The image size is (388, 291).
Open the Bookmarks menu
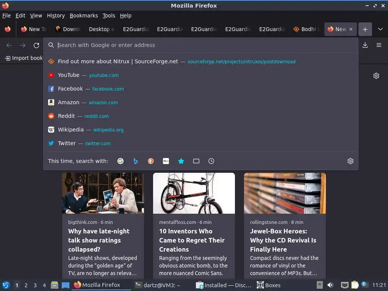click(x=84, y=16)
